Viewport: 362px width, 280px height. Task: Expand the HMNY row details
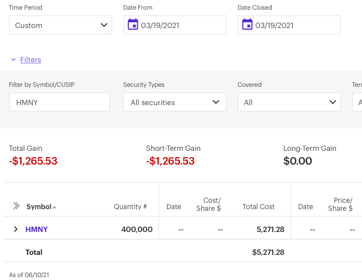coord(16,229)
